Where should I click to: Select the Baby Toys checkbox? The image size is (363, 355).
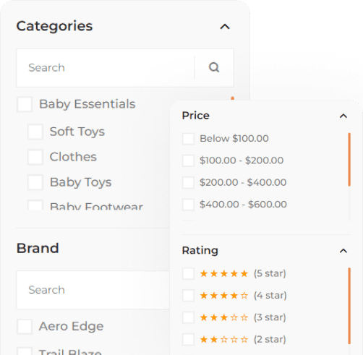click(35, 182)
